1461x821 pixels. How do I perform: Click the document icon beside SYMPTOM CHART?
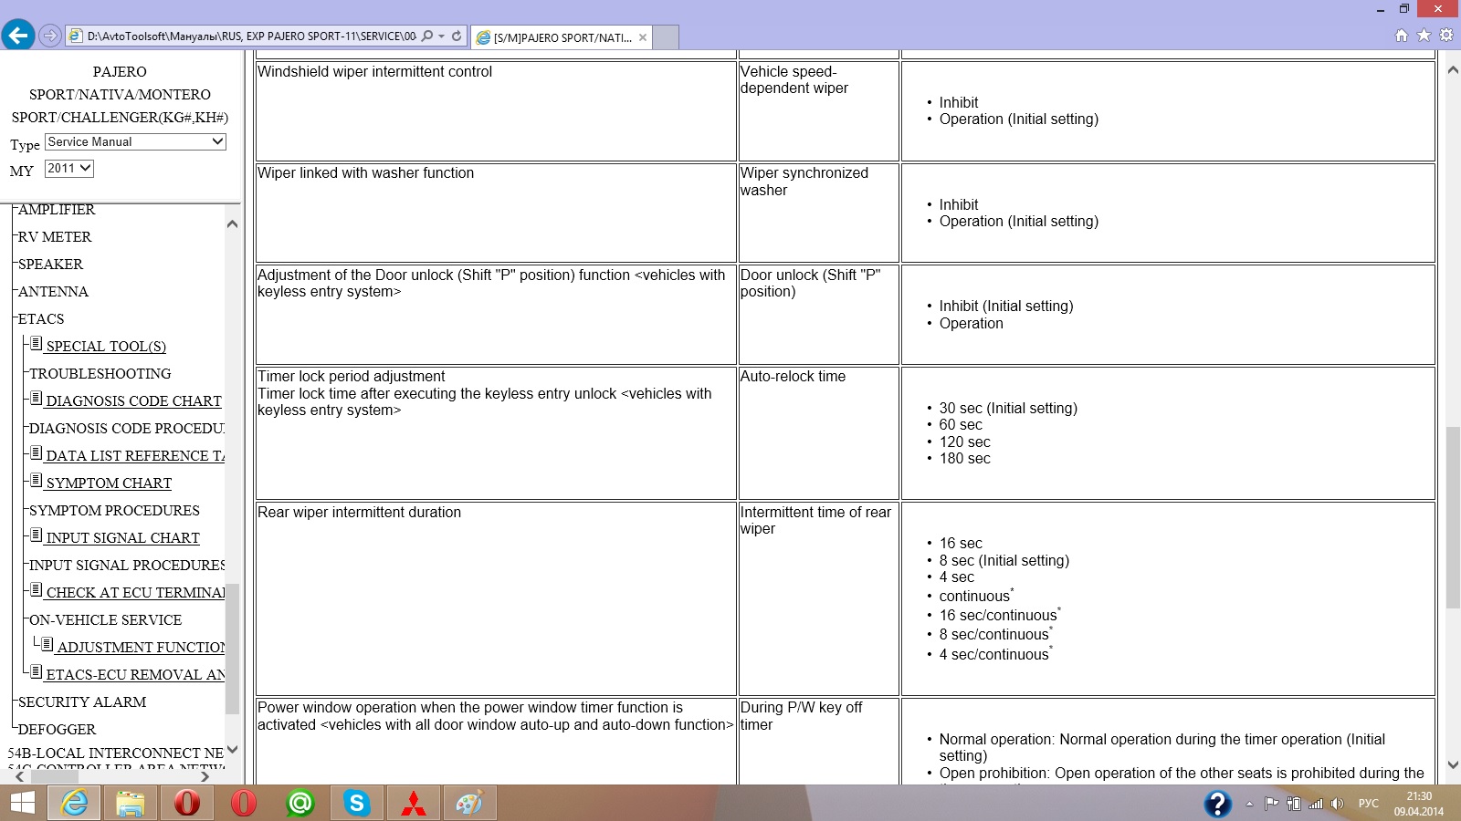pos(36,481)
